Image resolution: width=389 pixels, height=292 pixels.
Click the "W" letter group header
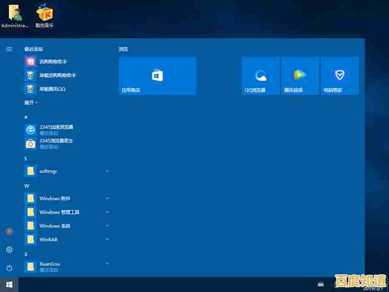27,186
